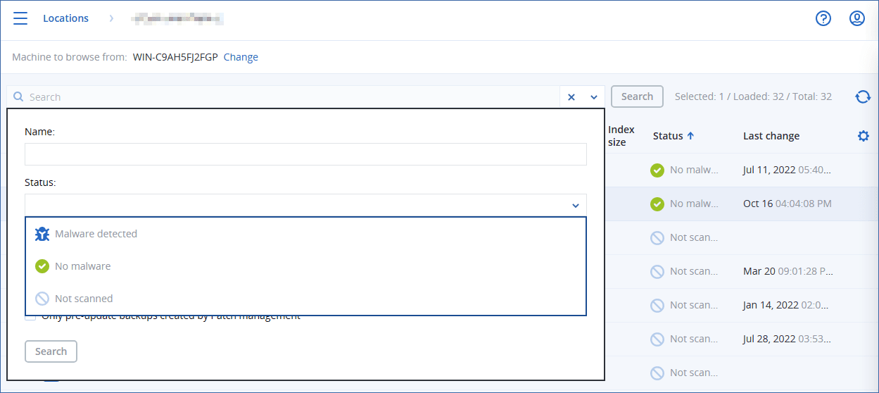
Task: Click the magnifier icon in search bar
Action: point(19,97)
